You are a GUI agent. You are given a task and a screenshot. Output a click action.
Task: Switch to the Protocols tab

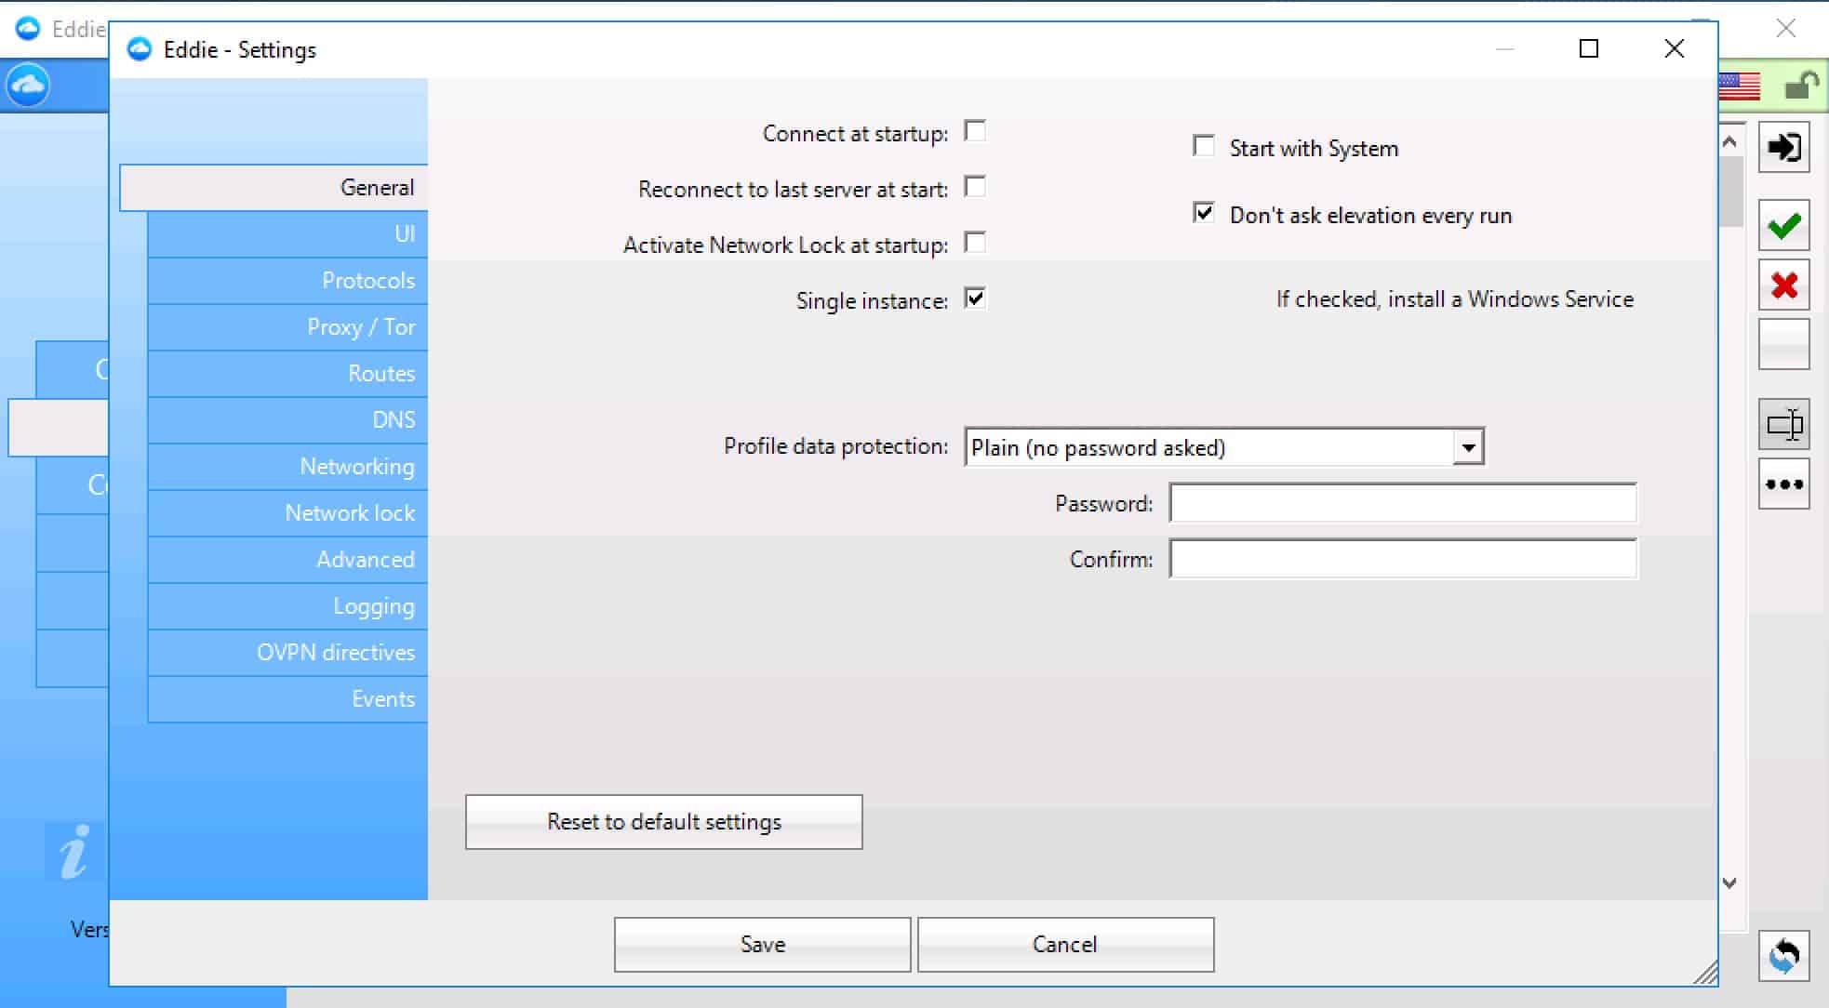287,281
